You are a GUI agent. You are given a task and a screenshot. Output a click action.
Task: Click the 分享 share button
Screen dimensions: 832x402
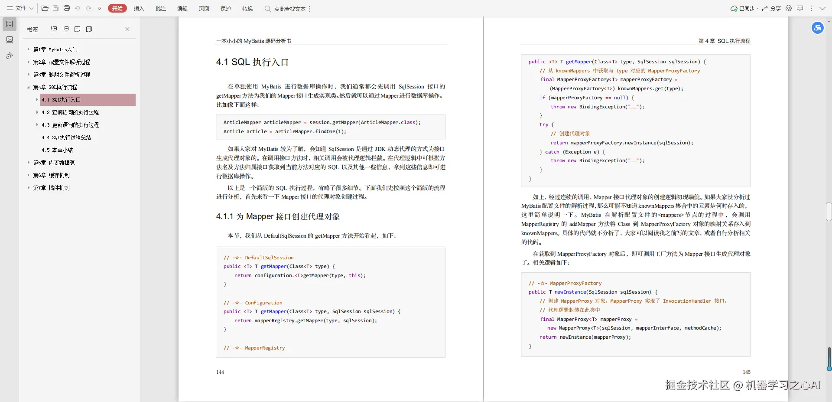(771, 8)
